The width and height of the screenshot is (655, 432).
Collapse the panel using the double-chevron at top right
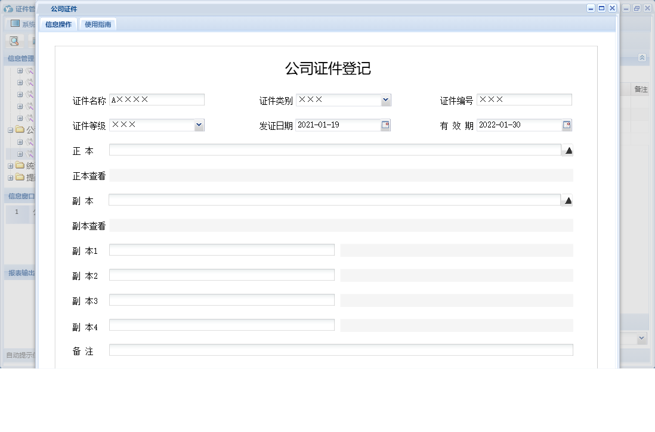point(642,57)
